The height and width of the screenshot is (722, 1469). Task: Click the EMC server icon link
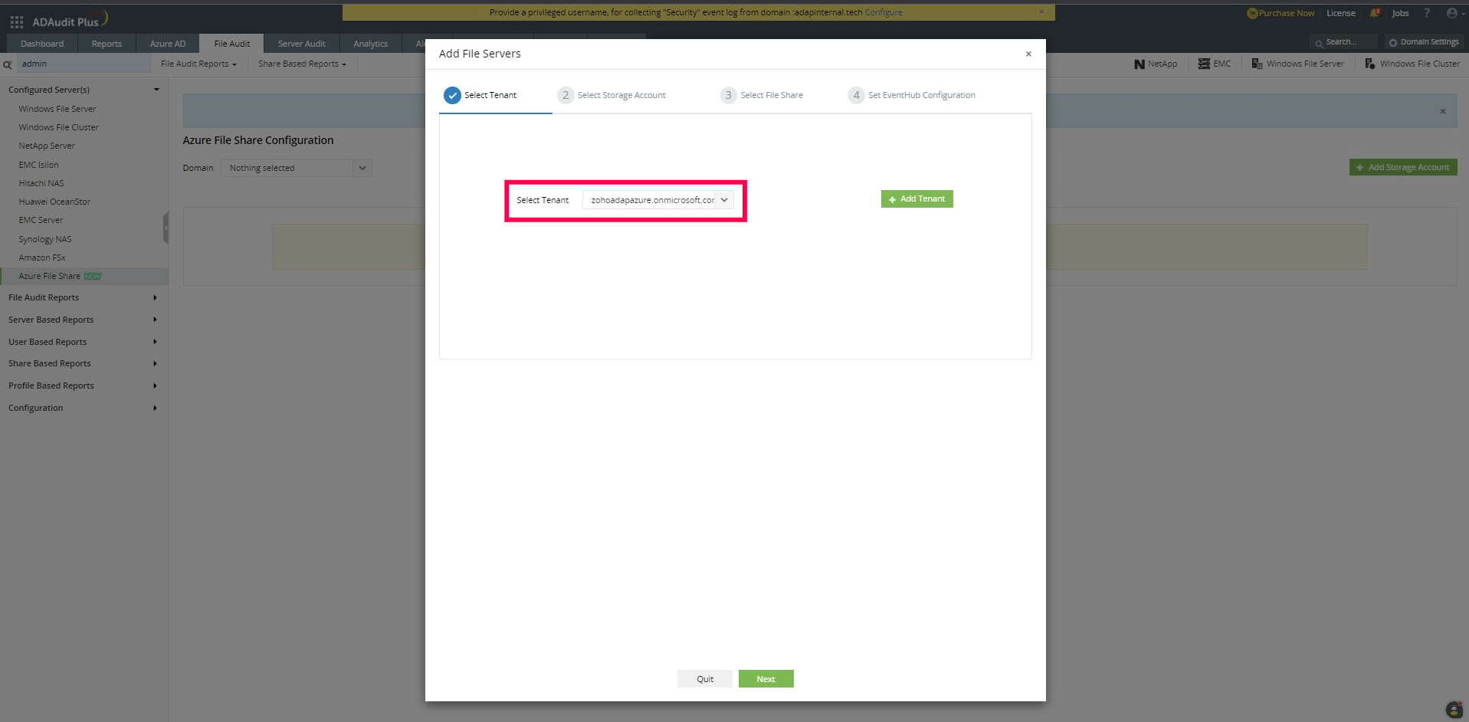tap(1215, 64)
